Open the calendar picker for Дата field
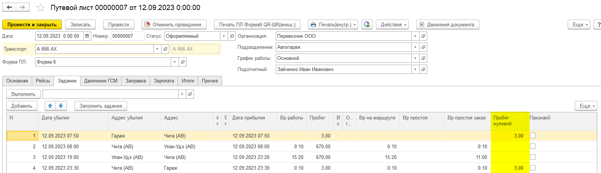Image resolution: width=601 pixels, height=173 pixels. click(x=87, y=36)
